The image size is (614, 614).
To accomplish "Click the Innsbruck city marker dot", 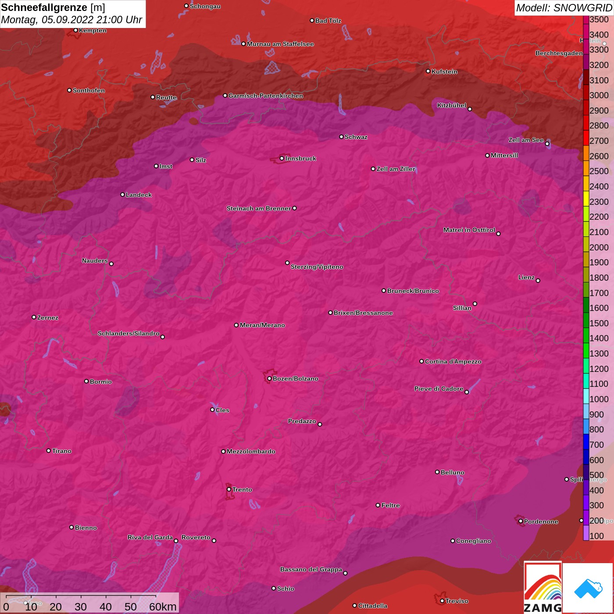I will 282,158.
